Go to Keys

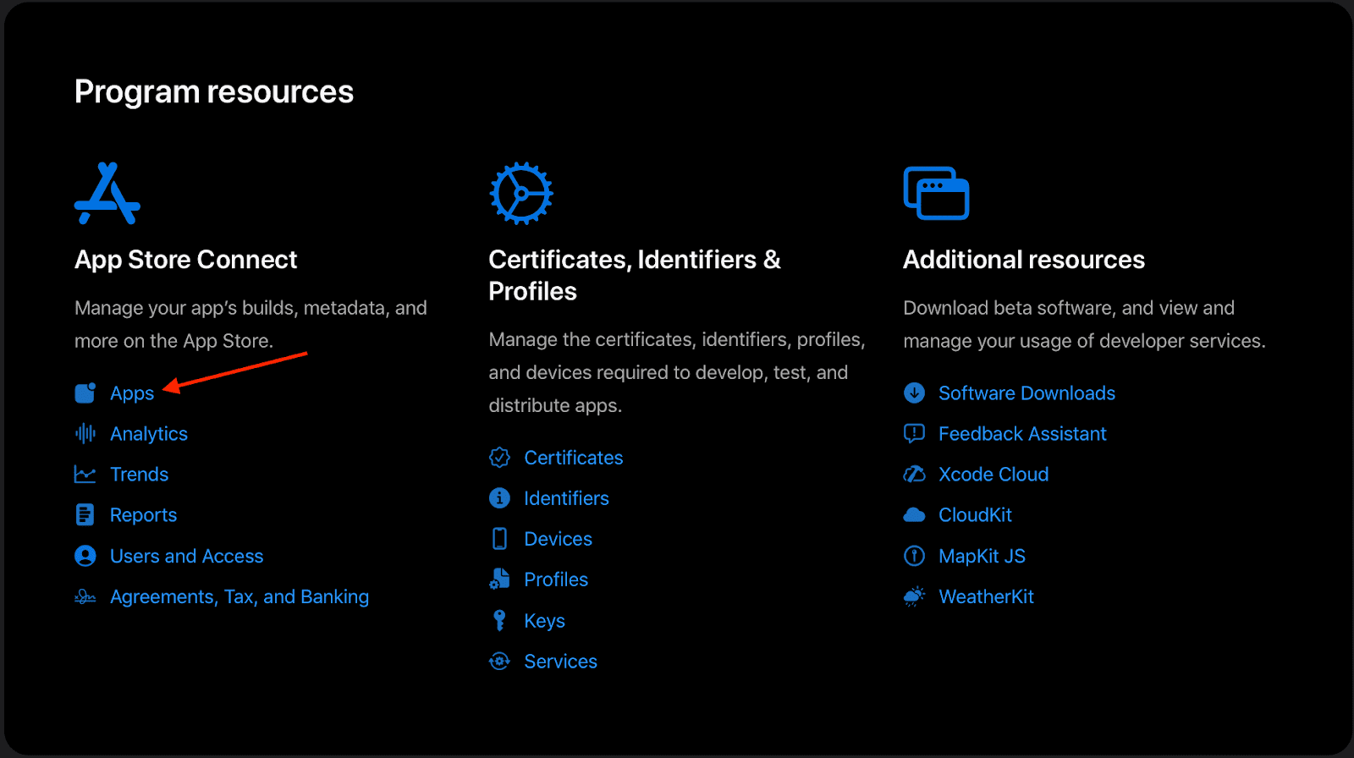pos(545,621)
